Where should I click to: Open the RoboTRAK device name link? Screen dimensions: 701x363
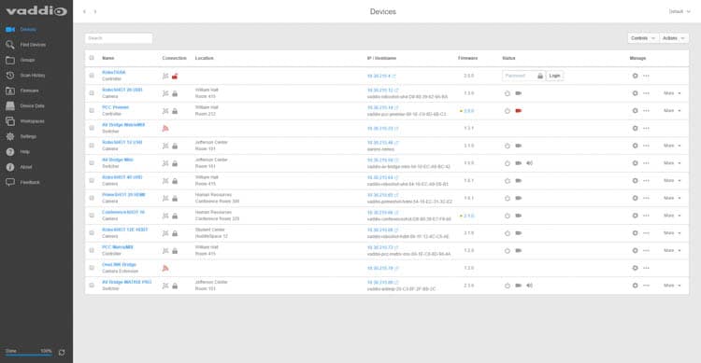(113, 73)
